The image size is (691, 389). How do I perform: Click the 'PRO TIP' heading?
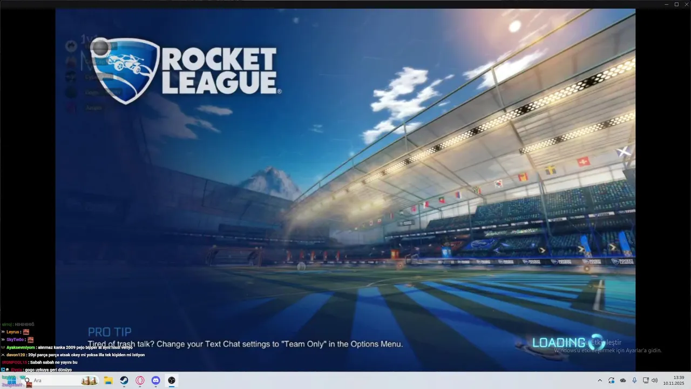coord(110,332)
